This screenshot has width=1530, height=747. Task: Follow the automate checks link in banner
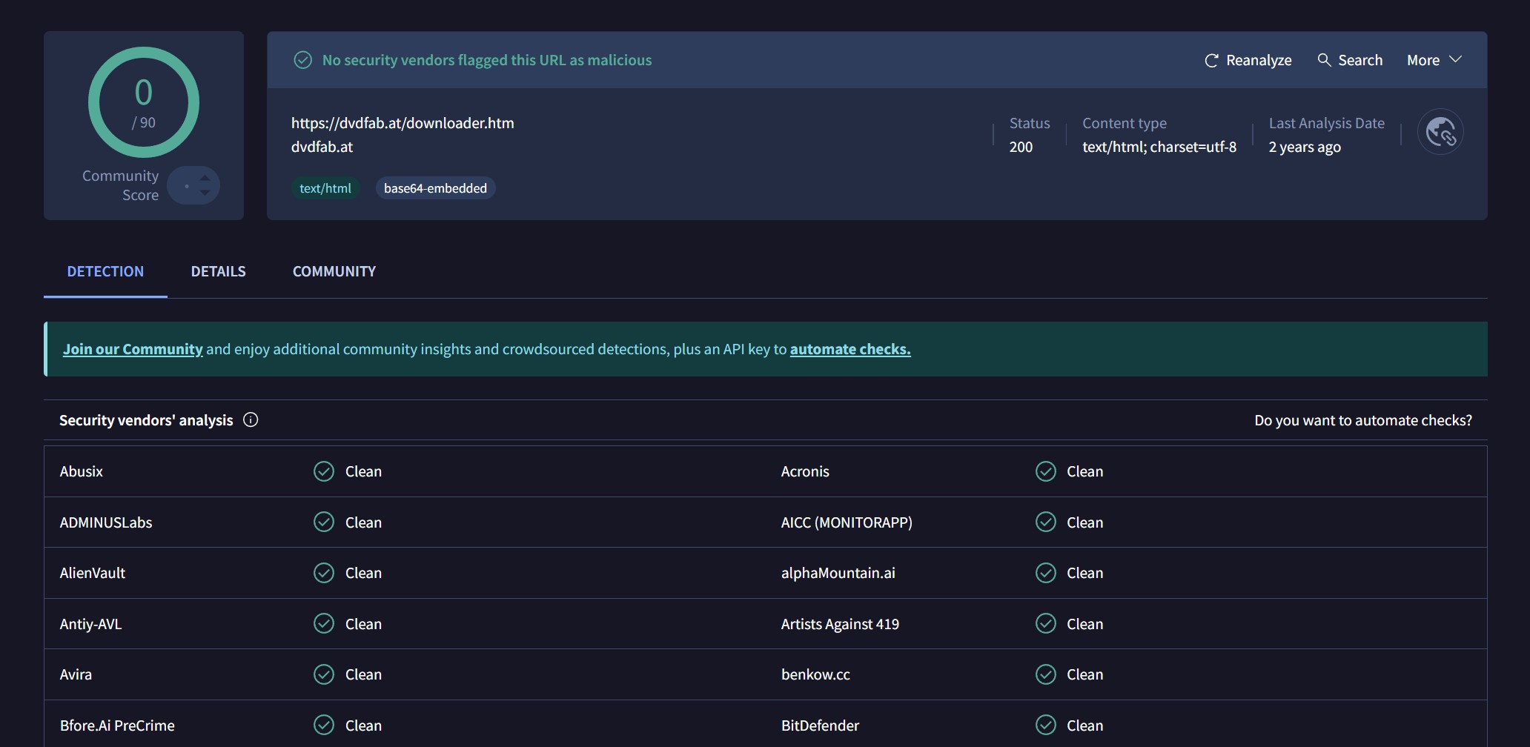[x=850, y=349]
